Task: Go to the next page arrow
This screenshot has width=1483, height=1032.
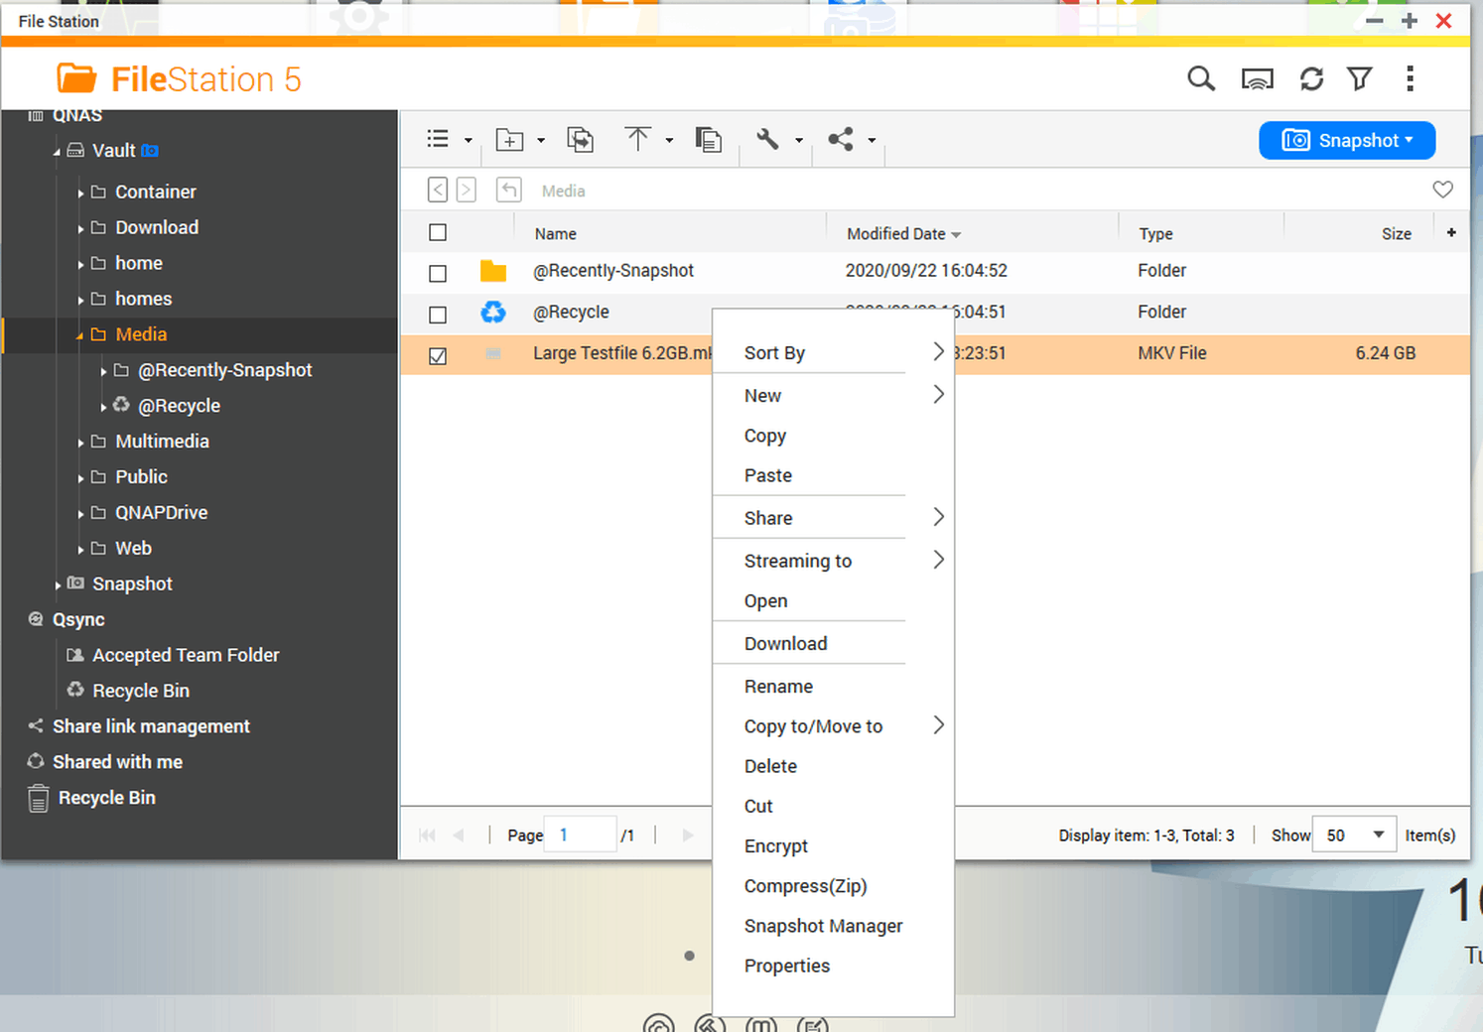Action: pyautogui.click(x=688, y=836)
